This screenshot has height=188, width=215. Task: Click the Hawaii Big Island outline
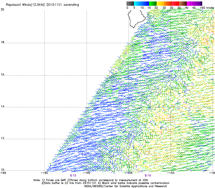[137, 19]
